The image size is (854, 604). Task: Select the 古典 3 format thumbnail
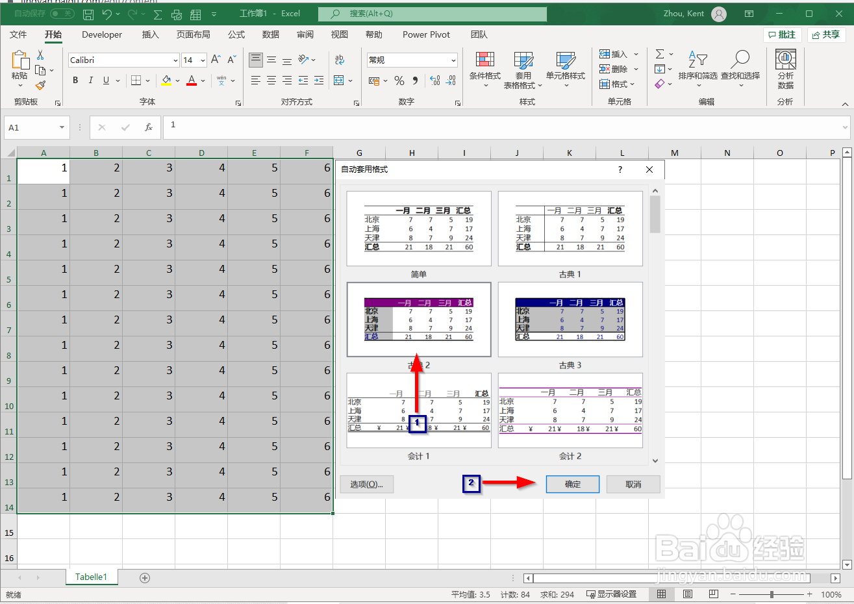tap(570, 320)
